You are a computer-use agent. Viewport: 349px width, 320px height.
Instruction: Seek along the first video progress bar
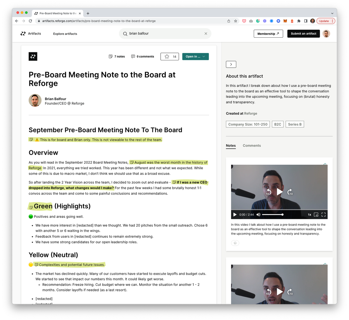tap(279, 209)
